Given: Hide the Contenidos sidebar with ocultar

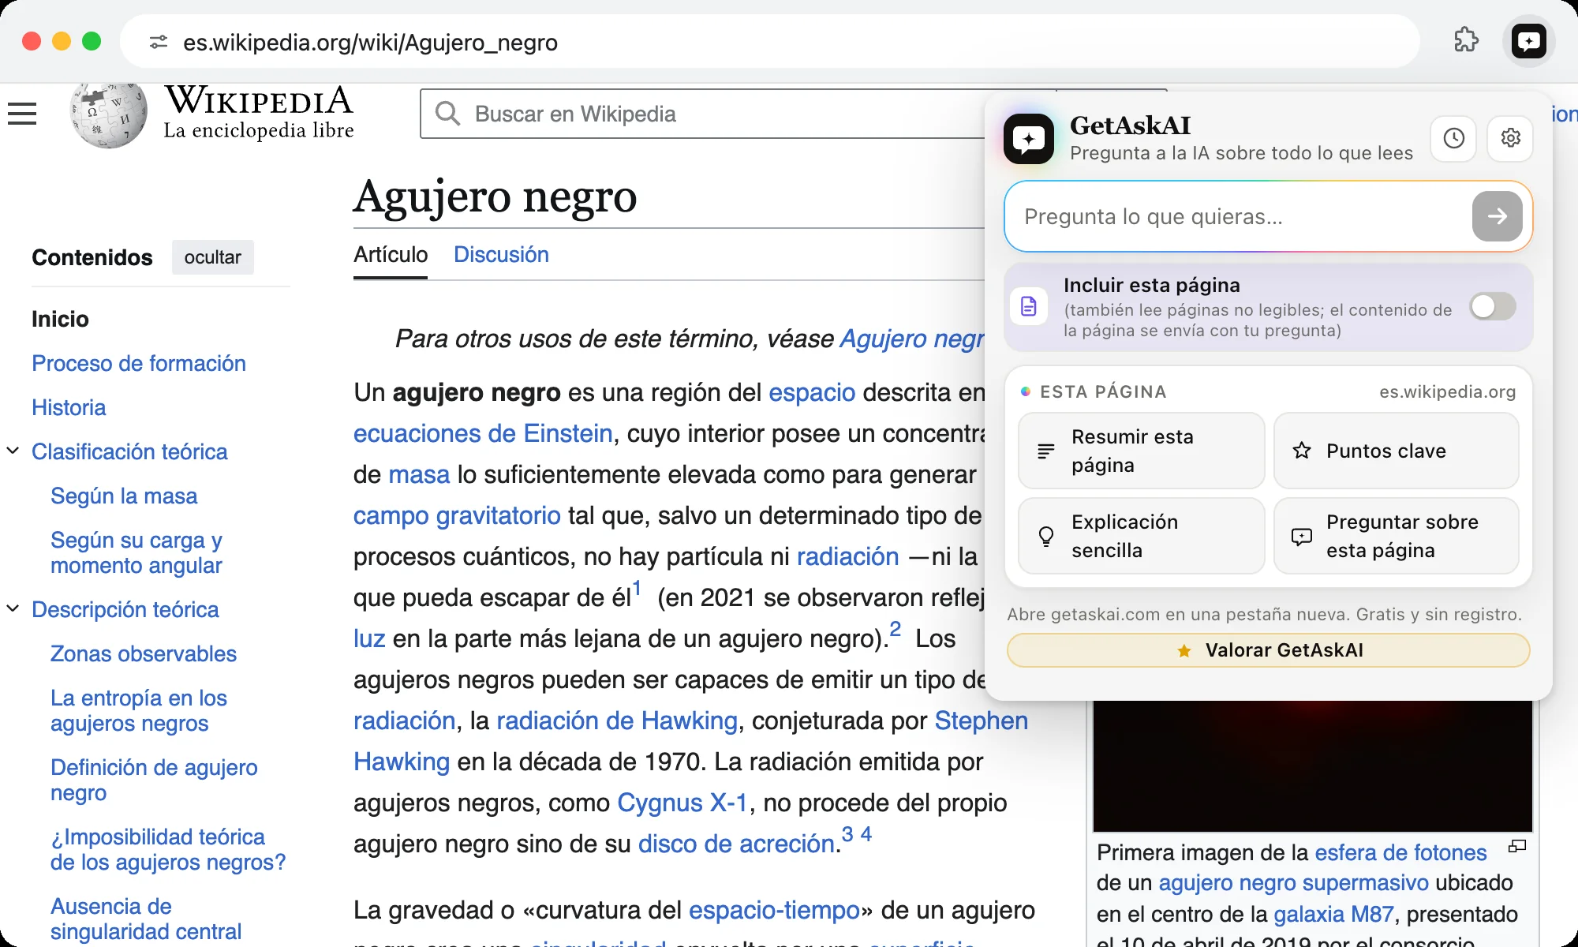Looking at the screenshot, I should click(x=212, y=257).
